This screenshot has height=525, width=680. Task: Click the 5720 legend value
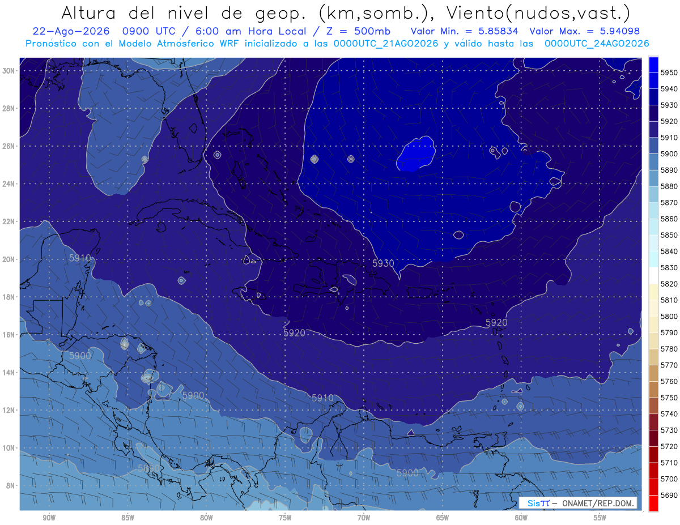click(x=670, y=446)
